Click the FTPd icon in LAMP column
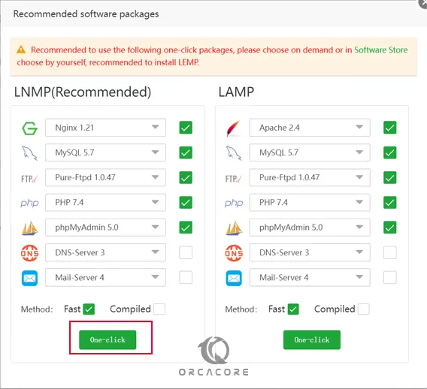The image size is (427, 389). [x=234, y=179]
